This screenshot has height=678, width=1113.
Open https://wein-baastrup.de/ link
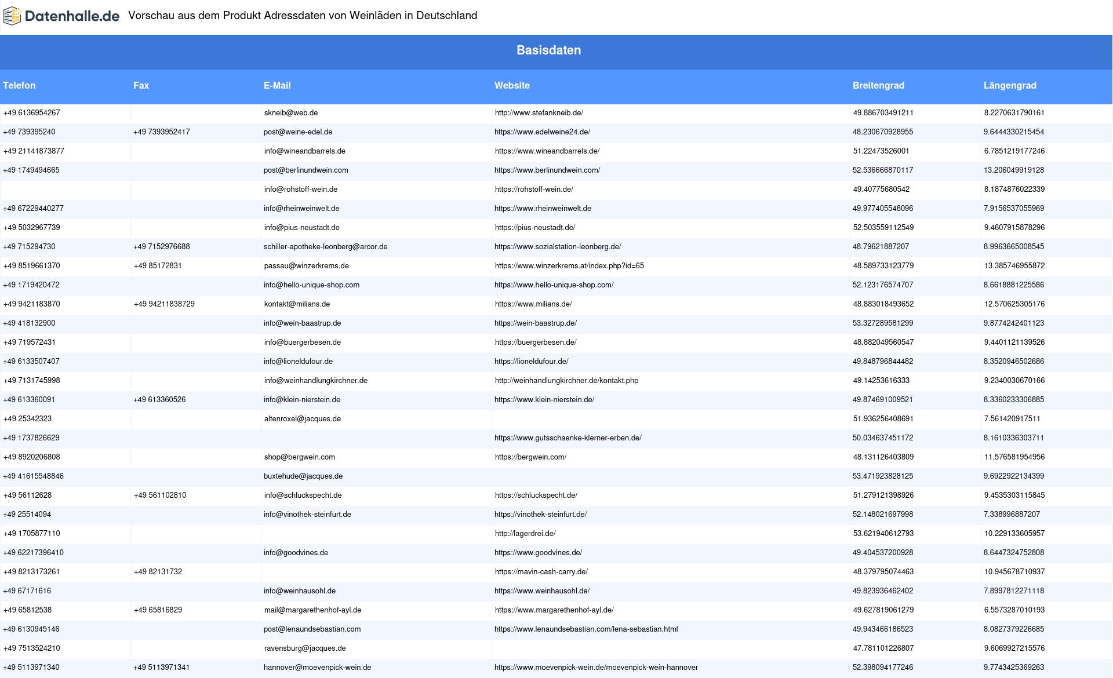pyautogui.click(x=536, y=323)
